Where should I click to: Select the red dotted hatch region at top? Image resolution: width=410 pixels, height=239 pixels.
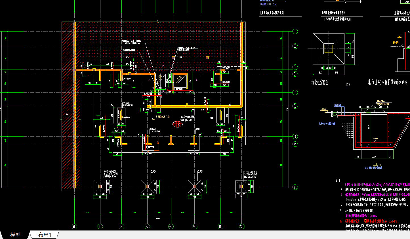[x=160, y=45]
